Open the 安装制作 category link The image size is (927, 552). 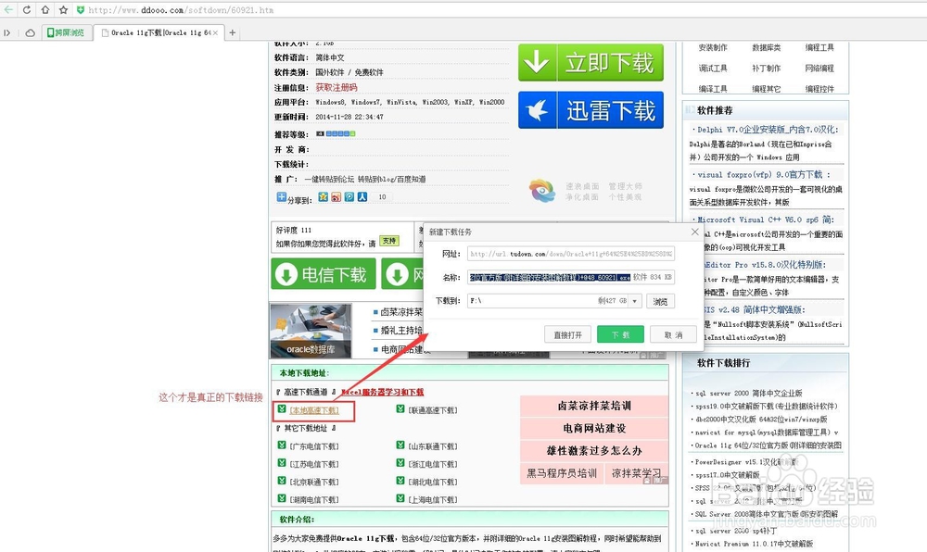713,48
